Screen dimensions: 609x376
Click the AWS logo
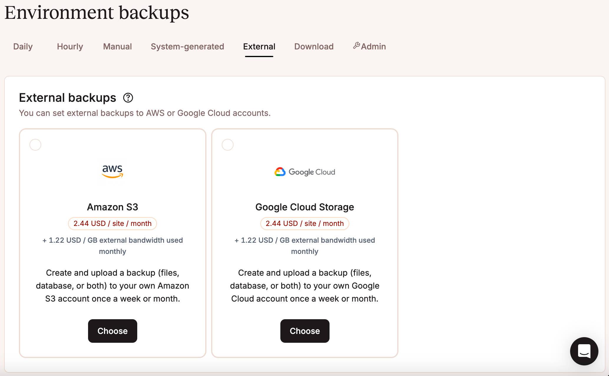pyautogui.click(x=112, y=172)
